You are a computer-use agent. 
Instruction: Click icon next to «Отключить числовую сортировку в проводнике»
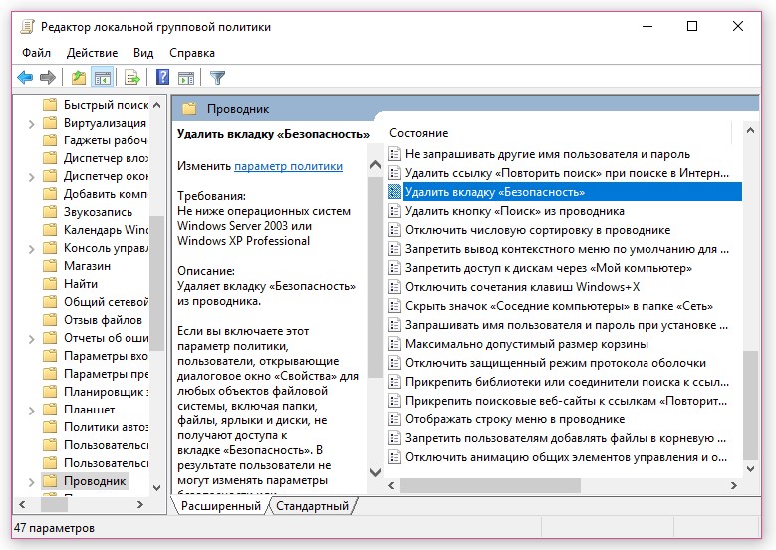tap(394, 230)
